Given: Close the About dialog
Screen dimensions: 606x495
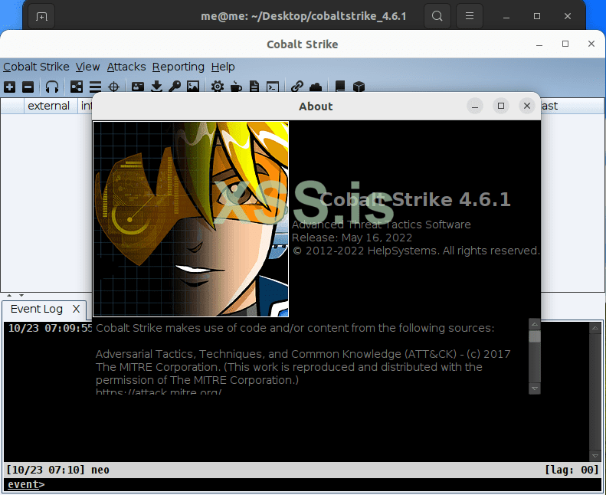Looking at the screenshot, I should pyautogui.click(x=527, y=106).
